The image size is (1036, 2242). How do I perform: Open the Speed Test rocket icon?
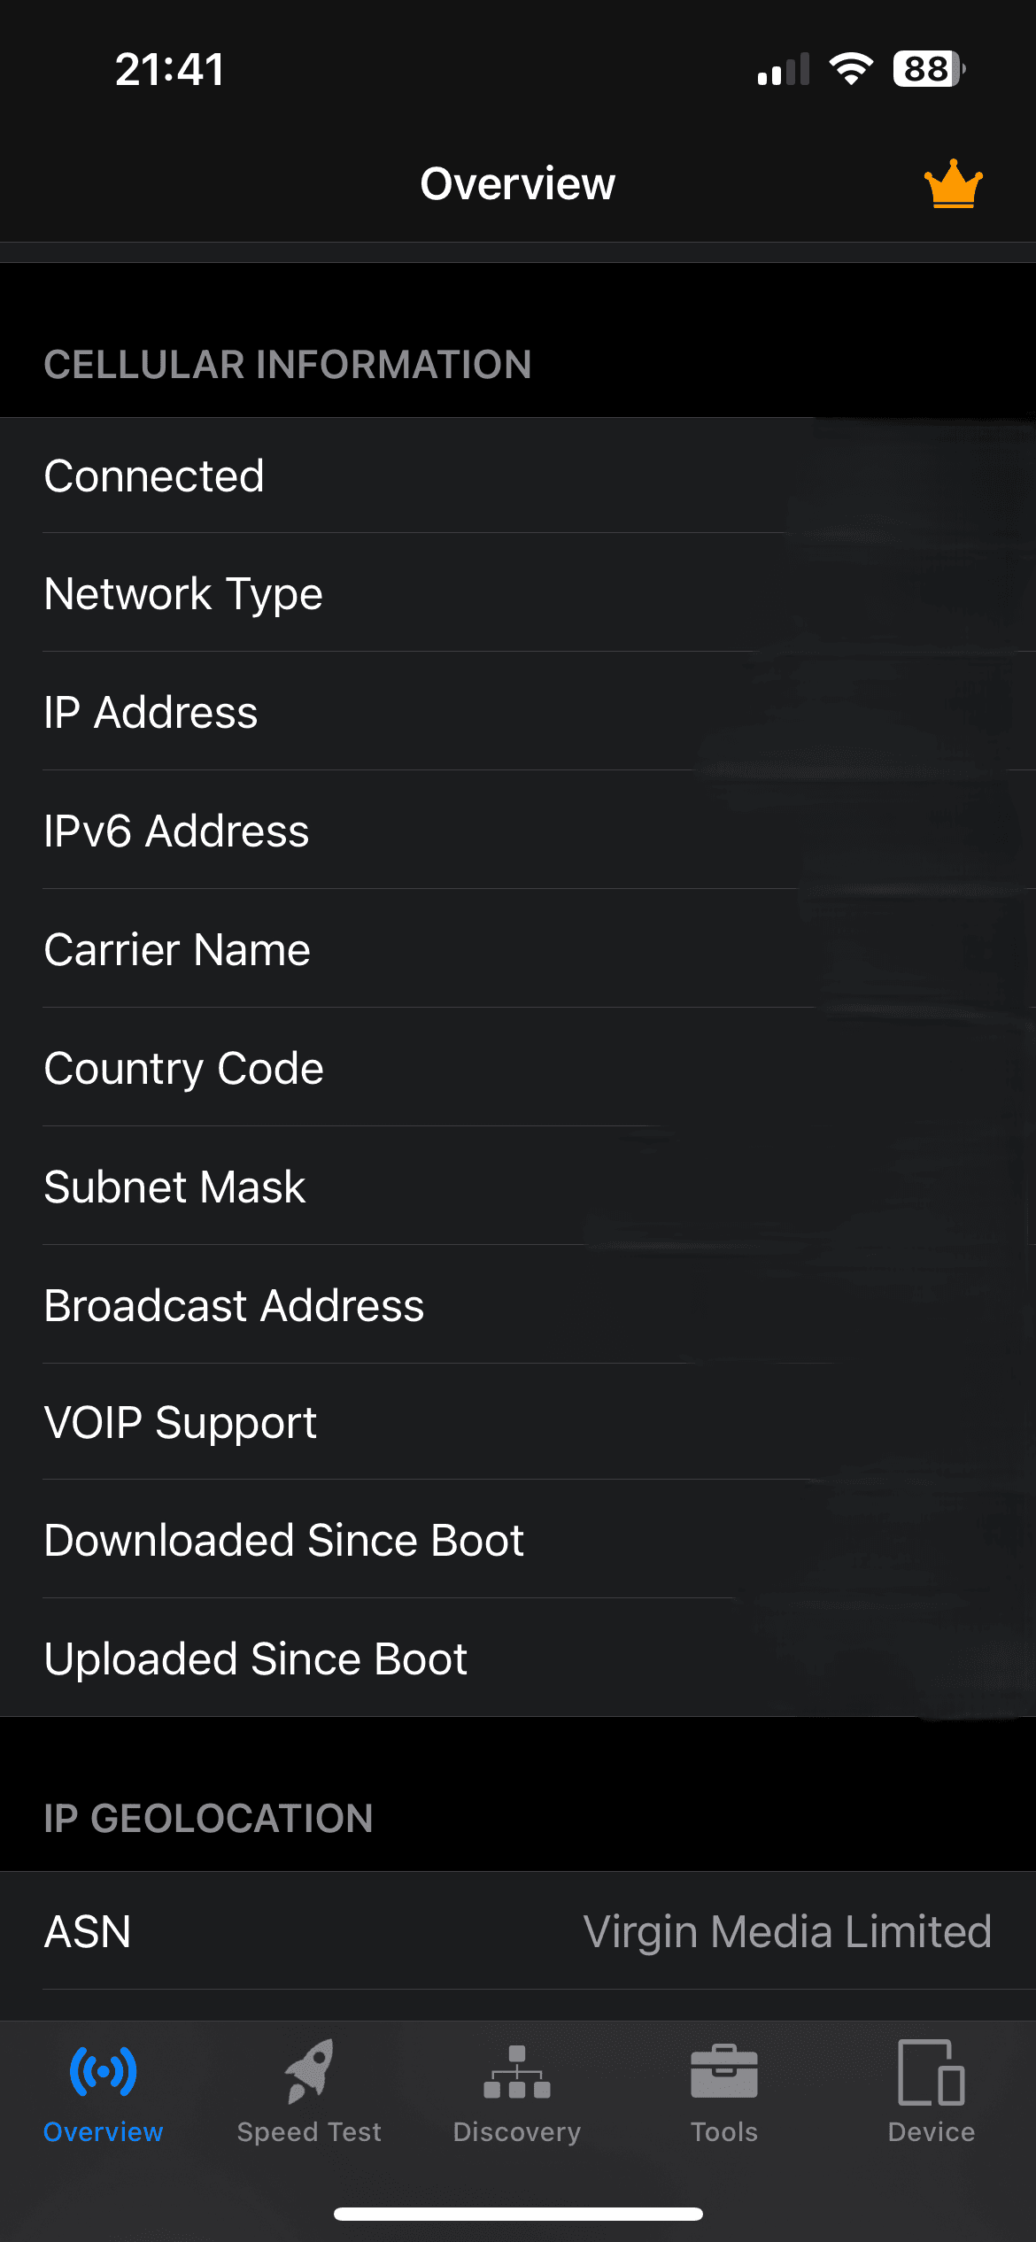point(309,2072)
